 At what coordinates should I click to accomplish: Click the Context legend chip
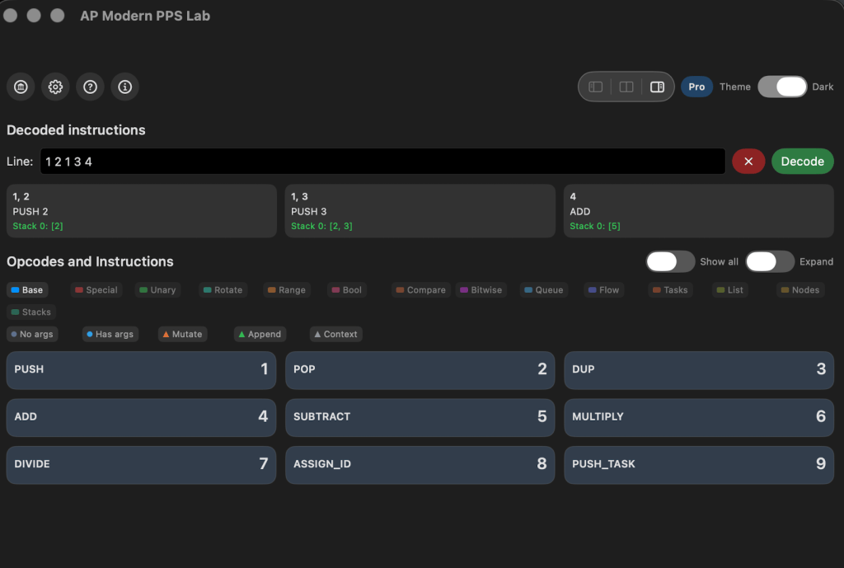click(336, 334)
